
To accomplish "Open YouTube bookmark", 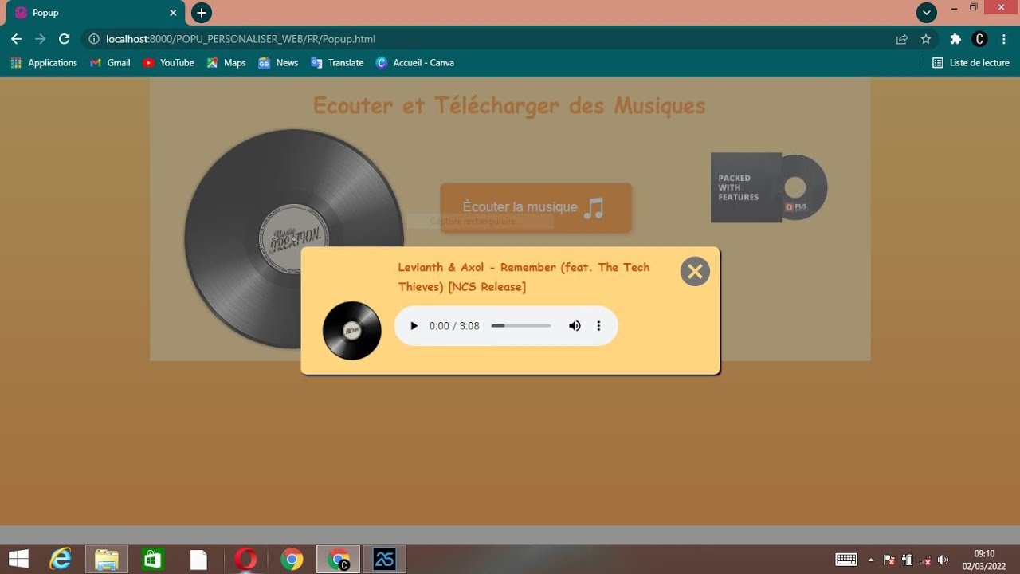I will tap(168, 62).
